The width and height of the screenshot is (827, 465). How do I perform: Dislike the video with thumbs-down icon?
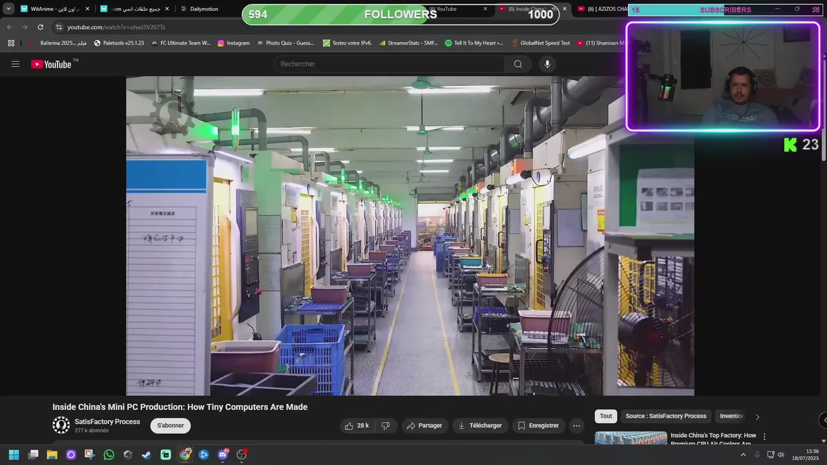(x=386, y=426)
